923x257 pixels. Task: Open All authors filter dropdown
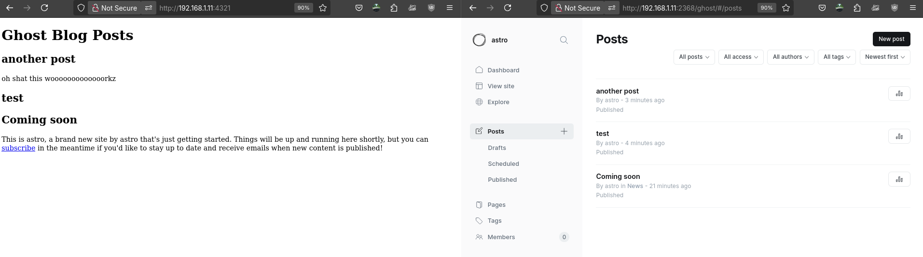(x=790, y=57)
